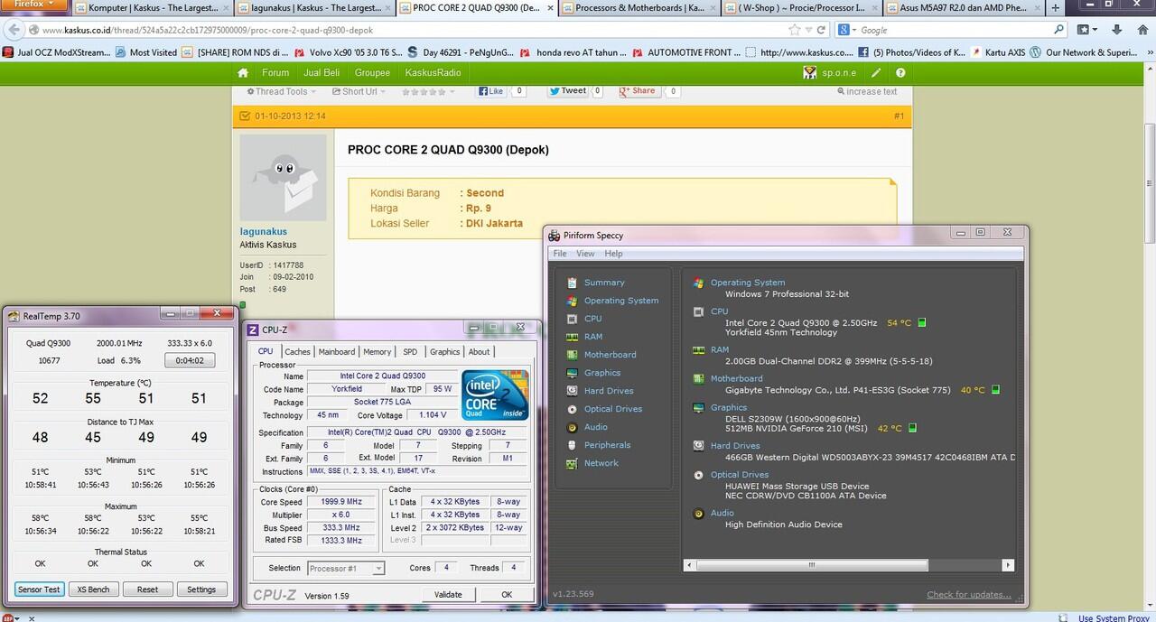Click the green Motherboard temperature indicator beside 40 °C
This screenshot has height=622, width=1156.
(995, 390)
